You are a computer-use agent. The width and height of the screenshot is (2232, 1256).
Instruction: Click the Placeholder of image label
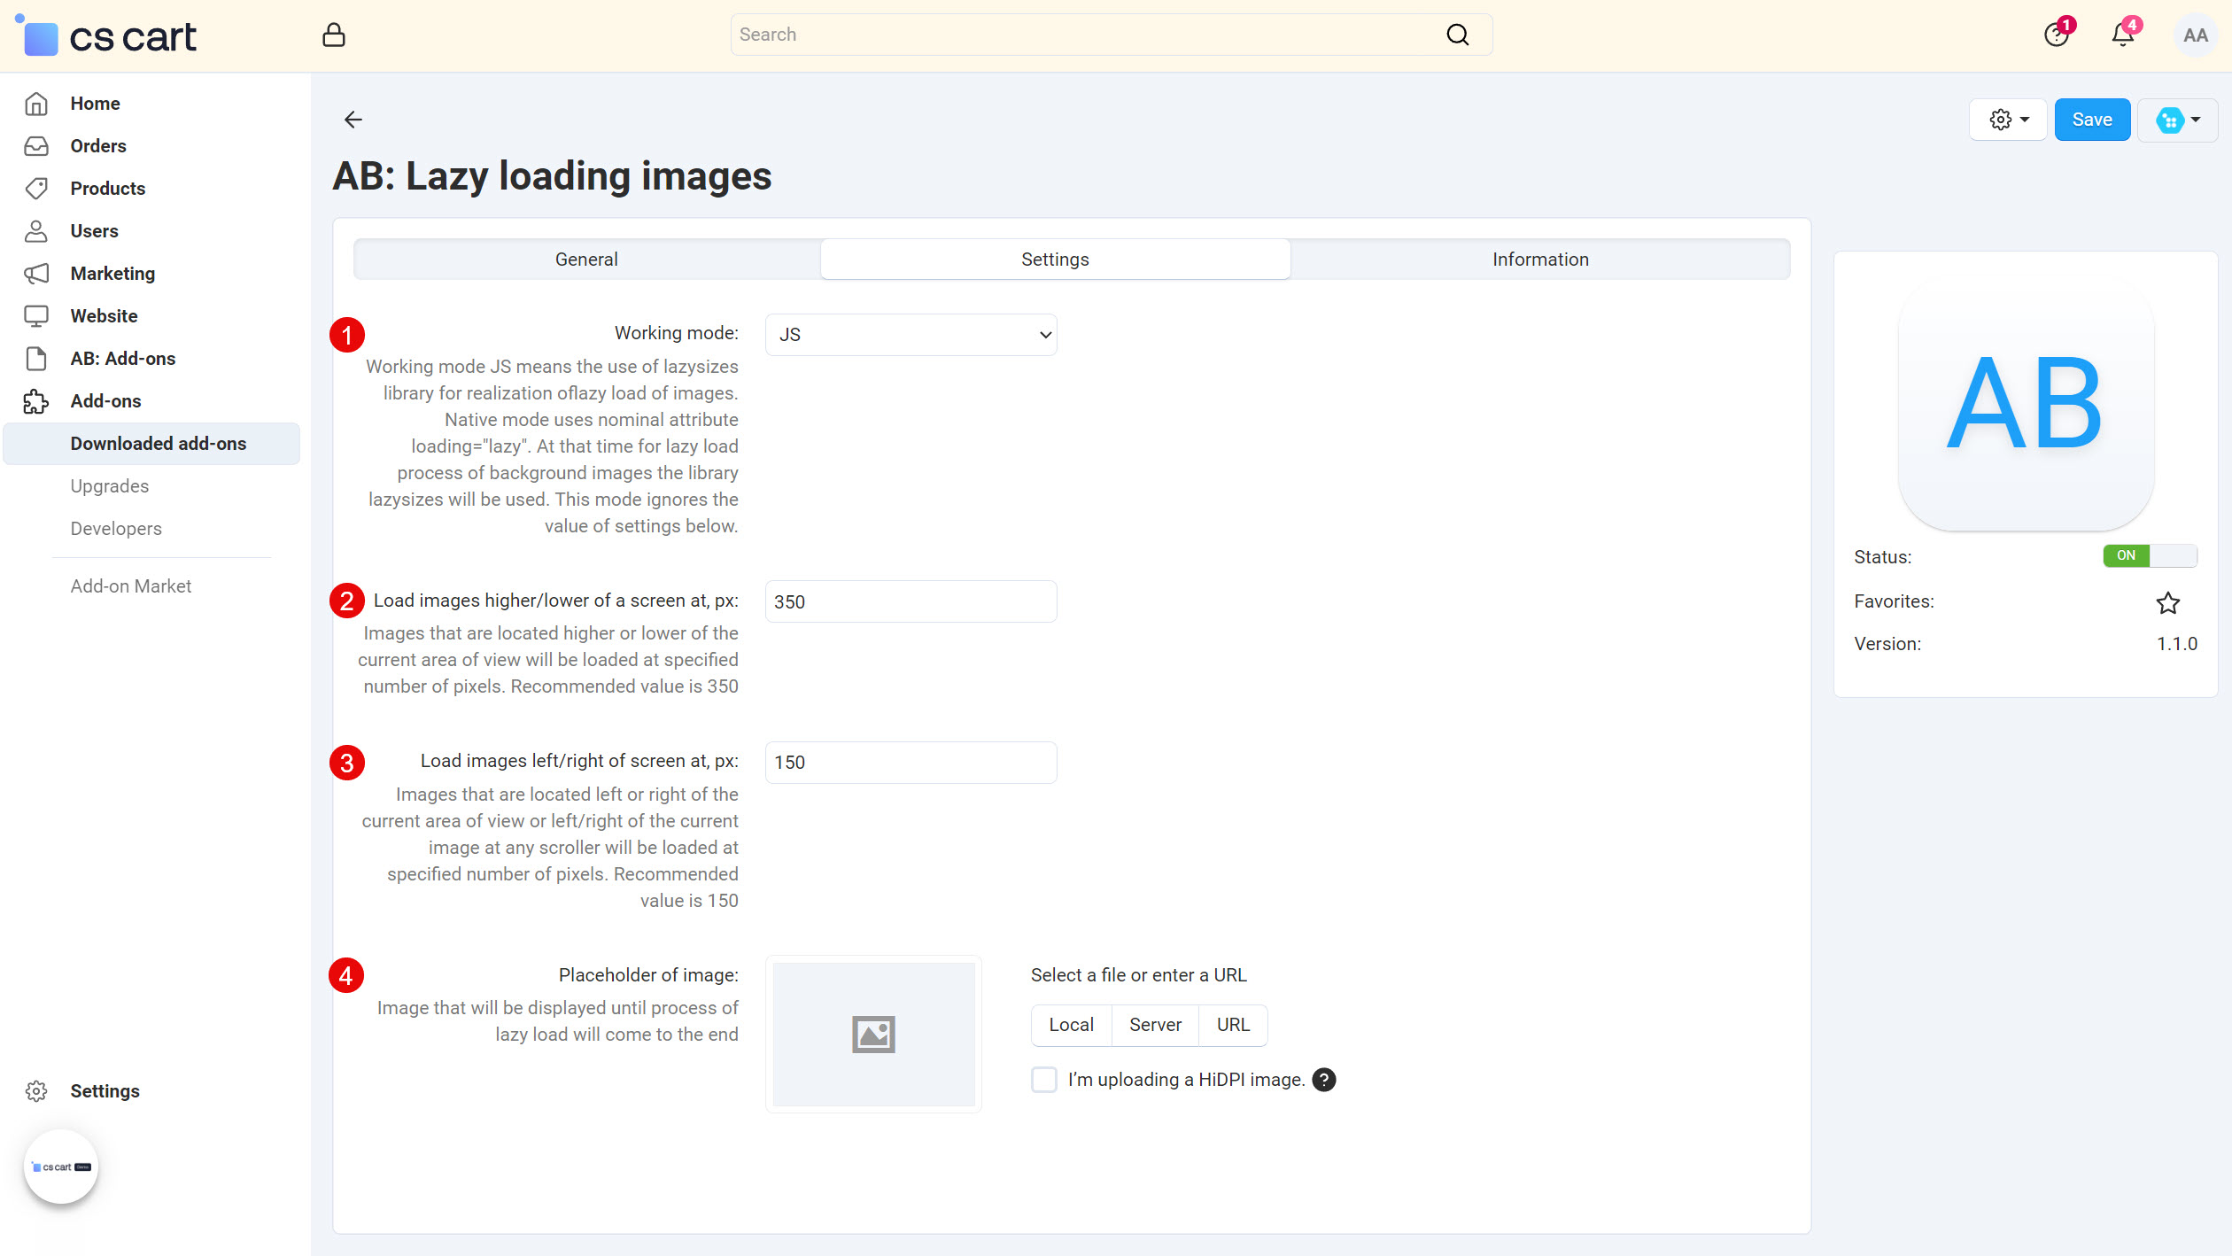pyautogui.click(x=648, y=975)
